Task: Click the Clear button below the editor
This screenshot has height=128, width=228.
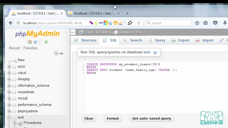Action: coord(89,118)
